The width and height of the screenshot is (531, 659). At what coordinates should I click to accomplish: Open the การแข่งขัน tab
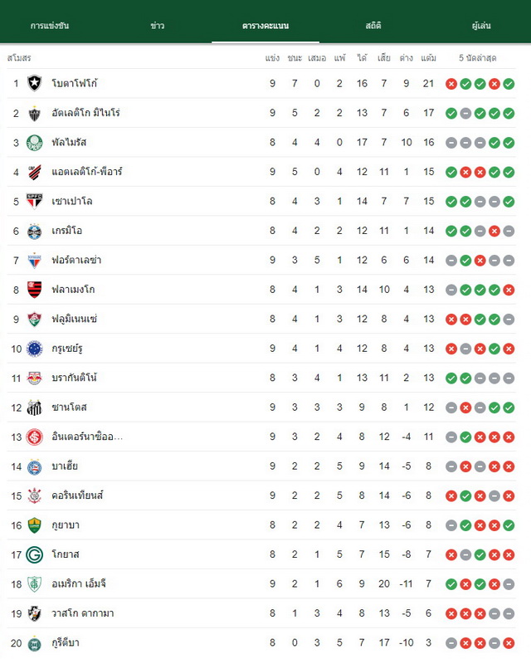(50, 26)
